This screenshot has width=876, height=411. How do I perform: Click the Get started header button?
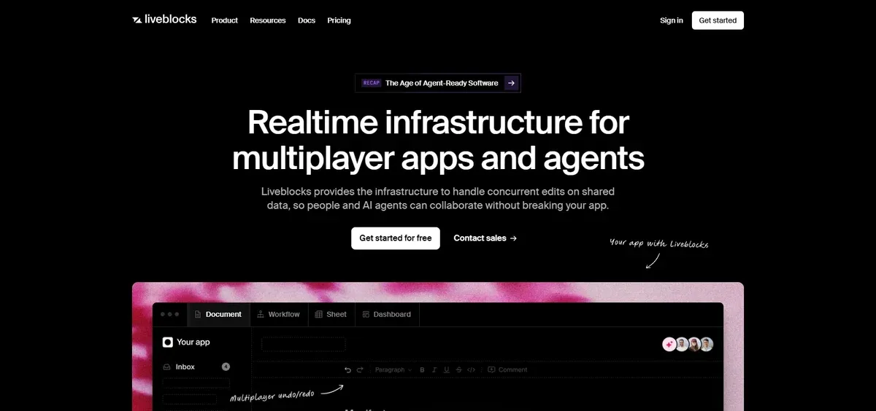tap(718, 20)
